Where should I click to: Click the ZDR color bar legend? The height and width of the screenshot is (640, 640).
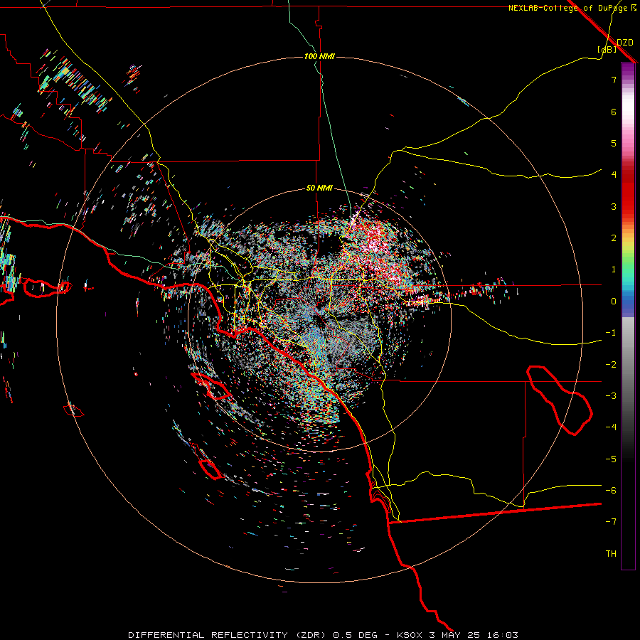tap(628, 316)
